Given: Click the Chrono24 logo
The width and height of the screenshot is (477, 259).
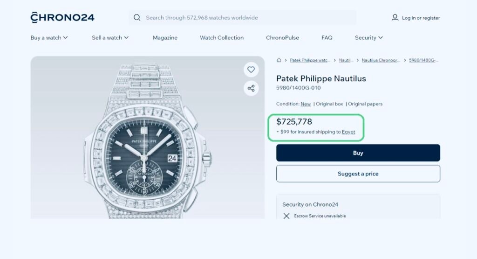Looking at the screenshot, I should click(x=62, y=18).
